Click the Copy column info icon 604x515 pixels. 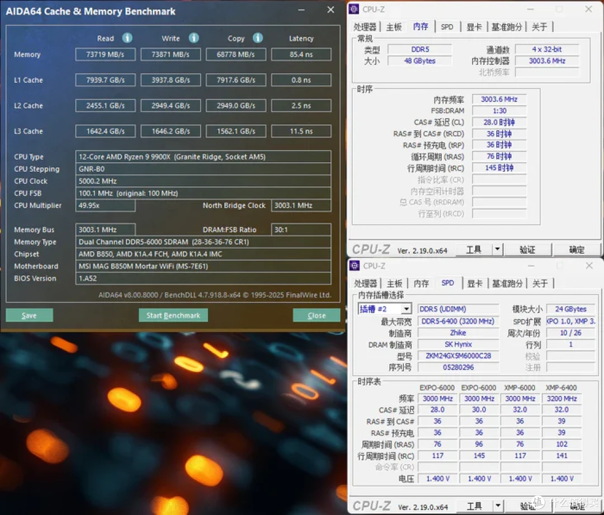[x=258, y=38]
